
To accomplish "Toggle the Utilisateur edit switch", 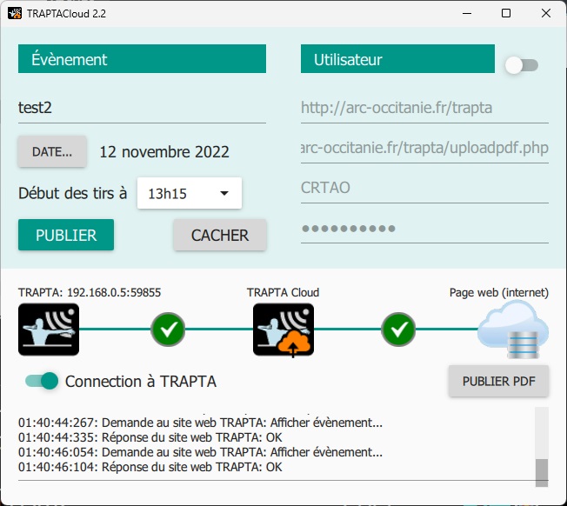I will point(521,65).
